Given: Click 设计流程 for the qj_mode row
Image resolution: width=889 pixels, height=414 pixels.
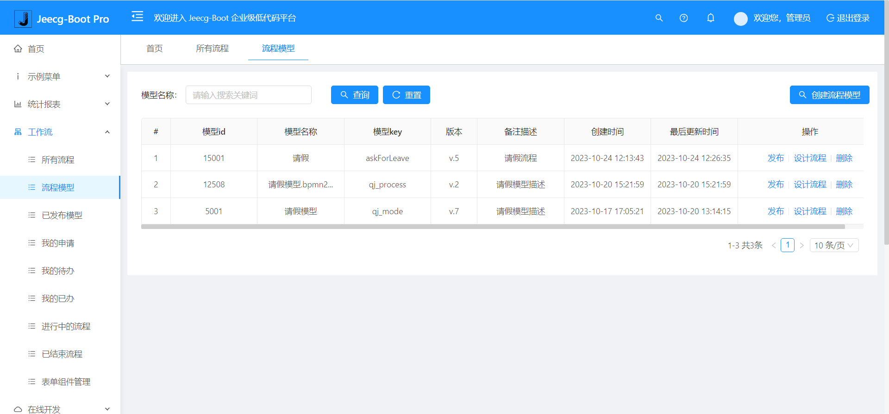Looking at the screenshot, I should click(810, 211).
